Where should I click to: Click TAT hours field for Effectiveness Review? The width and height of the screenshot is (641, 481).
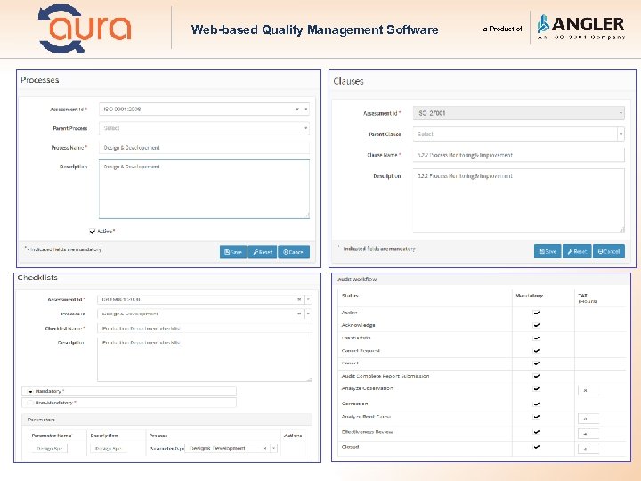[588, 434]
